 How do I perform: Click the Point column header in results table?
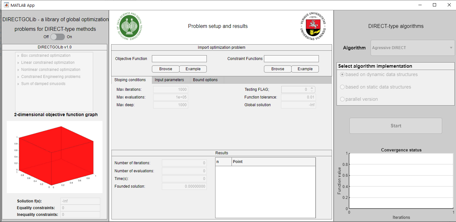click(x=274, y=162)
